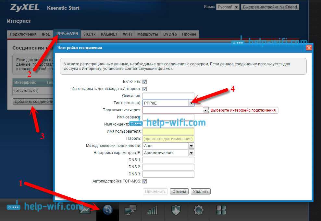Click the (отсутствуют) table row

33,90
